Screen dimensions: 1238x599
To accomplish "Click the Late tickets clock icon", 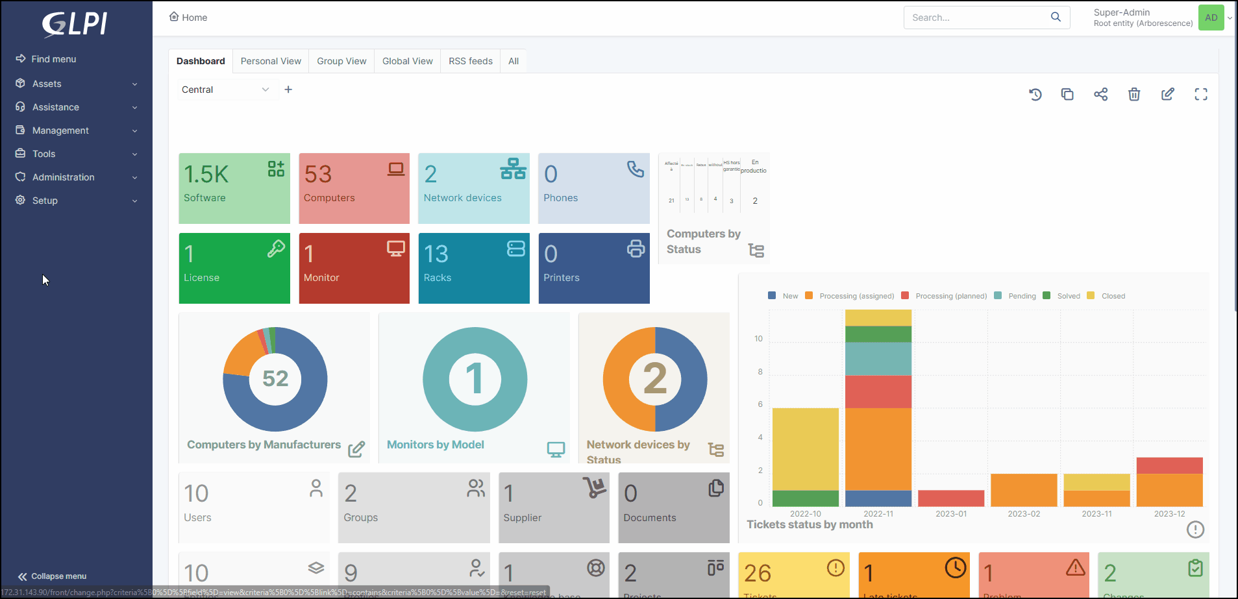I will click(956, 568).
